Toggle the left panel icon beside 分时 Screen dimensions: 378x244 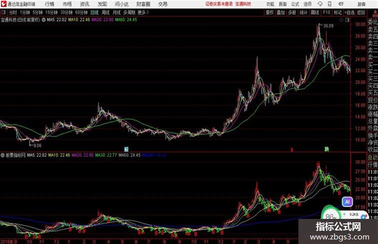tap(3, 12)
